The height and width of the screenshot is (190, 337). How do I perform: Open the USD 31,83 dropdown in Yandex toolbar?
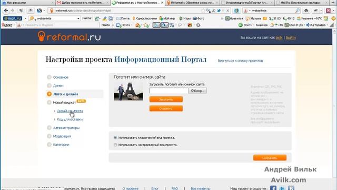pos(304,25)
